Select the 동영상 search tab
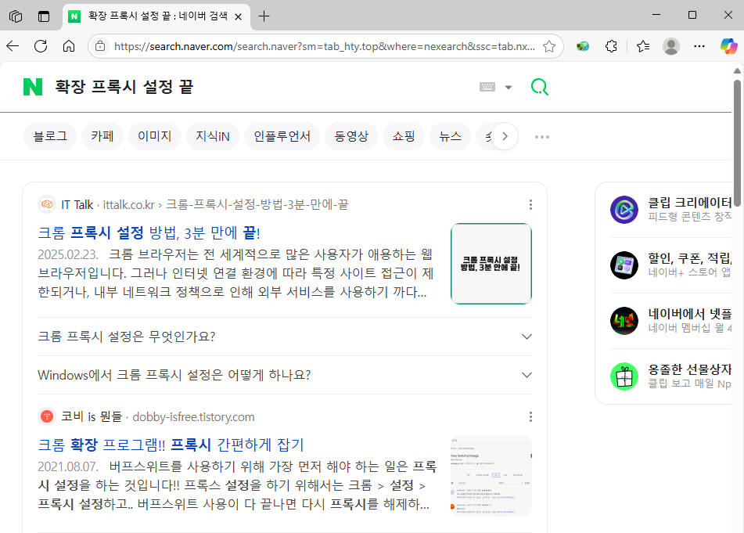 pos(351,137)
